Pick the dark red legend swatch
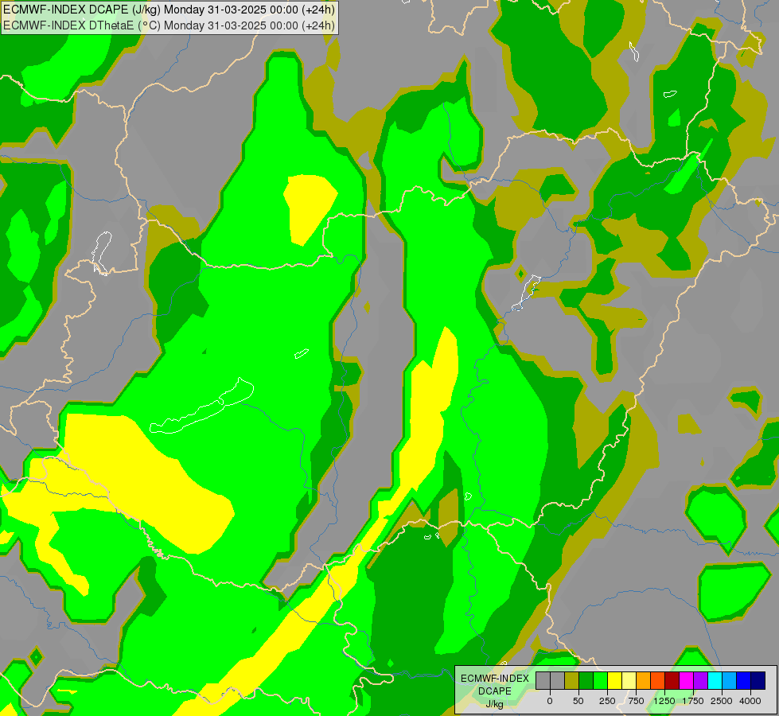The image size is (779, 716). click(672, 681)
